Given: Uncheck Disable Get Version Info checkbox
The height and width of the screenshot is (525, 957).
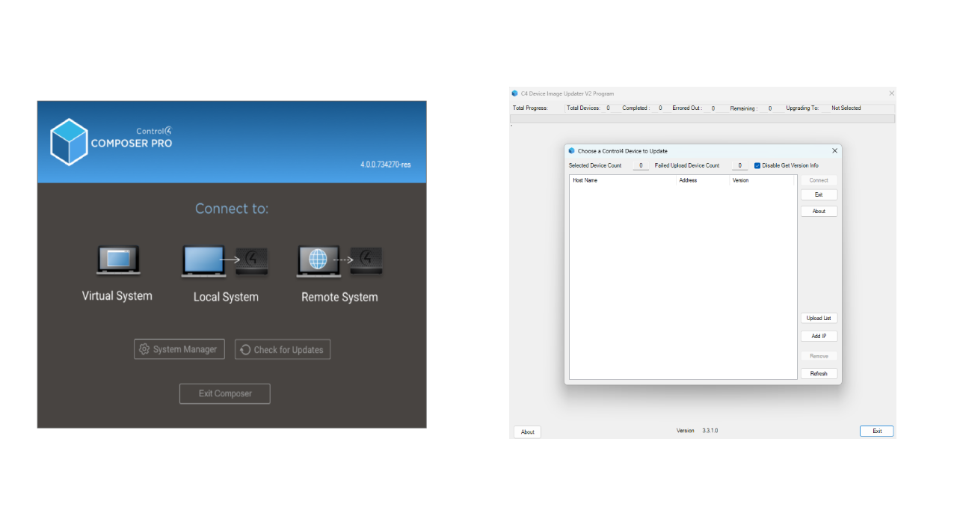Looking at the screenshot, I should pyautogui.click(x=757, y=165).
